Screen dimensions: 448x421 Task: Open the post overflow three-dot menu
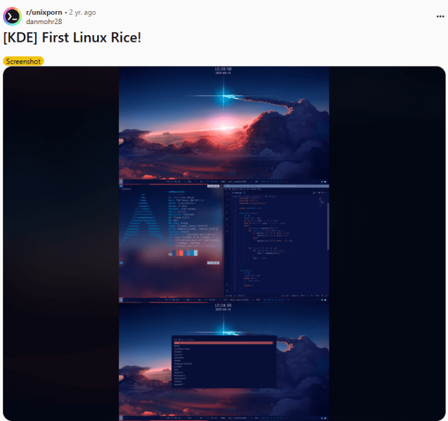click(x=440, y=17)
